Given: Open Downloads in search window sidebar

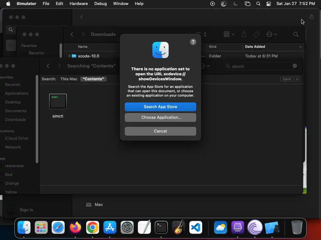Looking at the screenshot, I should [x=15, y=120].
